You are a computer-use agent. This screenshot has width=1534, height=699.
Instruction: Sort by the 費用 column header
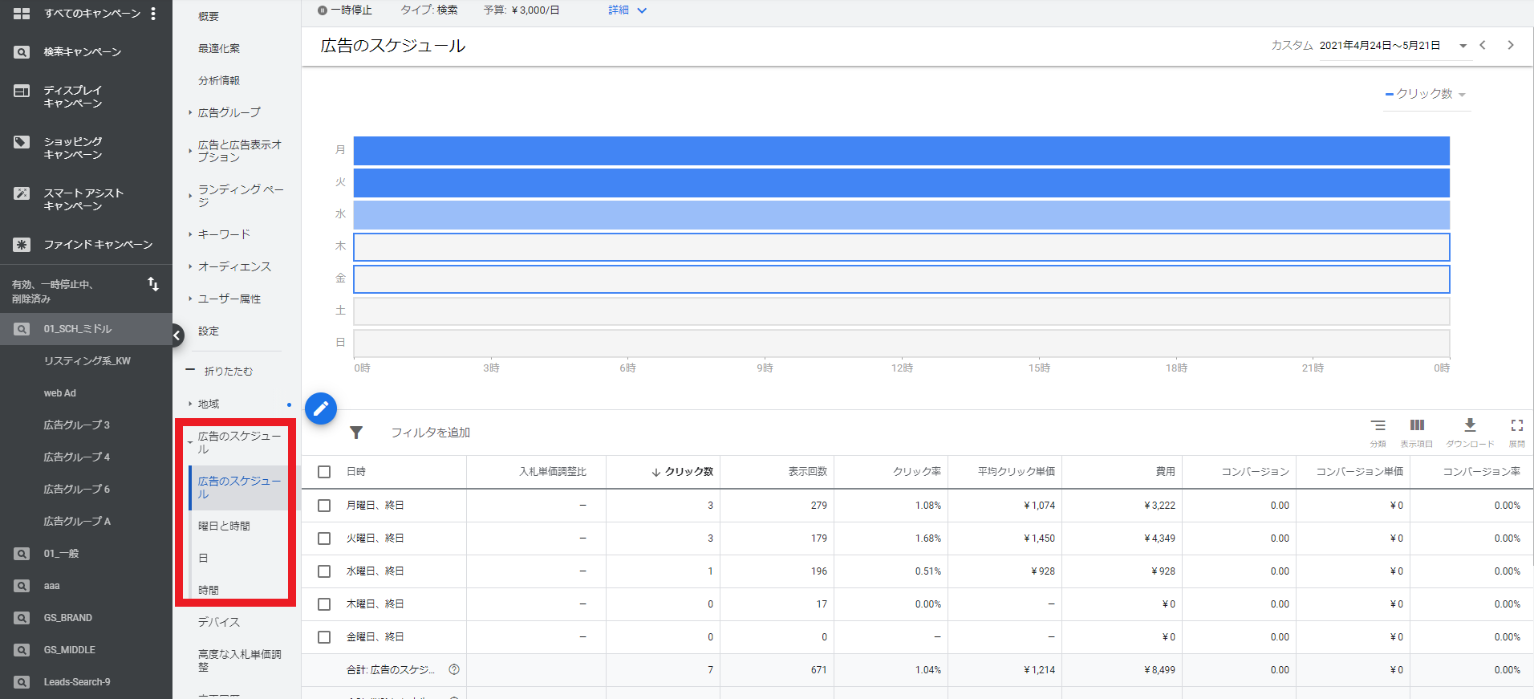(1165, 472)
